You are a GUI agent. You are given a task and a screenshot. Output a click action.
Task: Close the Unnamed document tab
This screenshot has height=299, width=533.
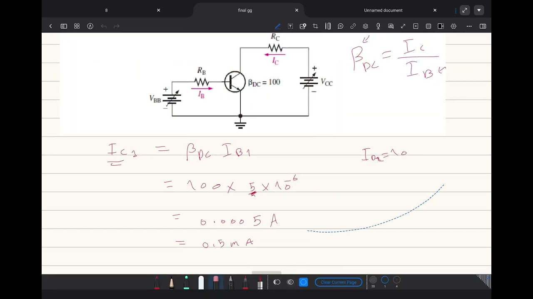[x=435, y=10]
